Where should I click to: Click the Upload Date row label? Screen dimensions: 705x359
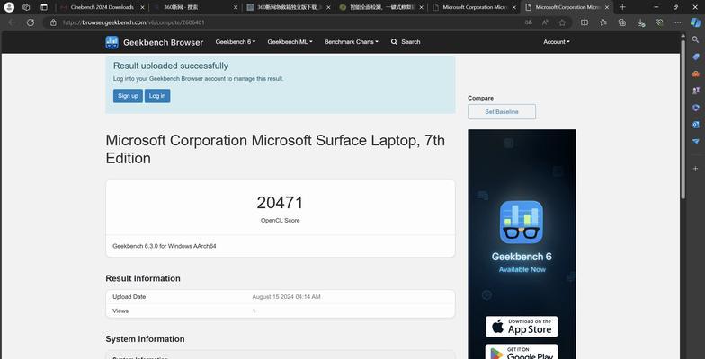tap(129, 296)
